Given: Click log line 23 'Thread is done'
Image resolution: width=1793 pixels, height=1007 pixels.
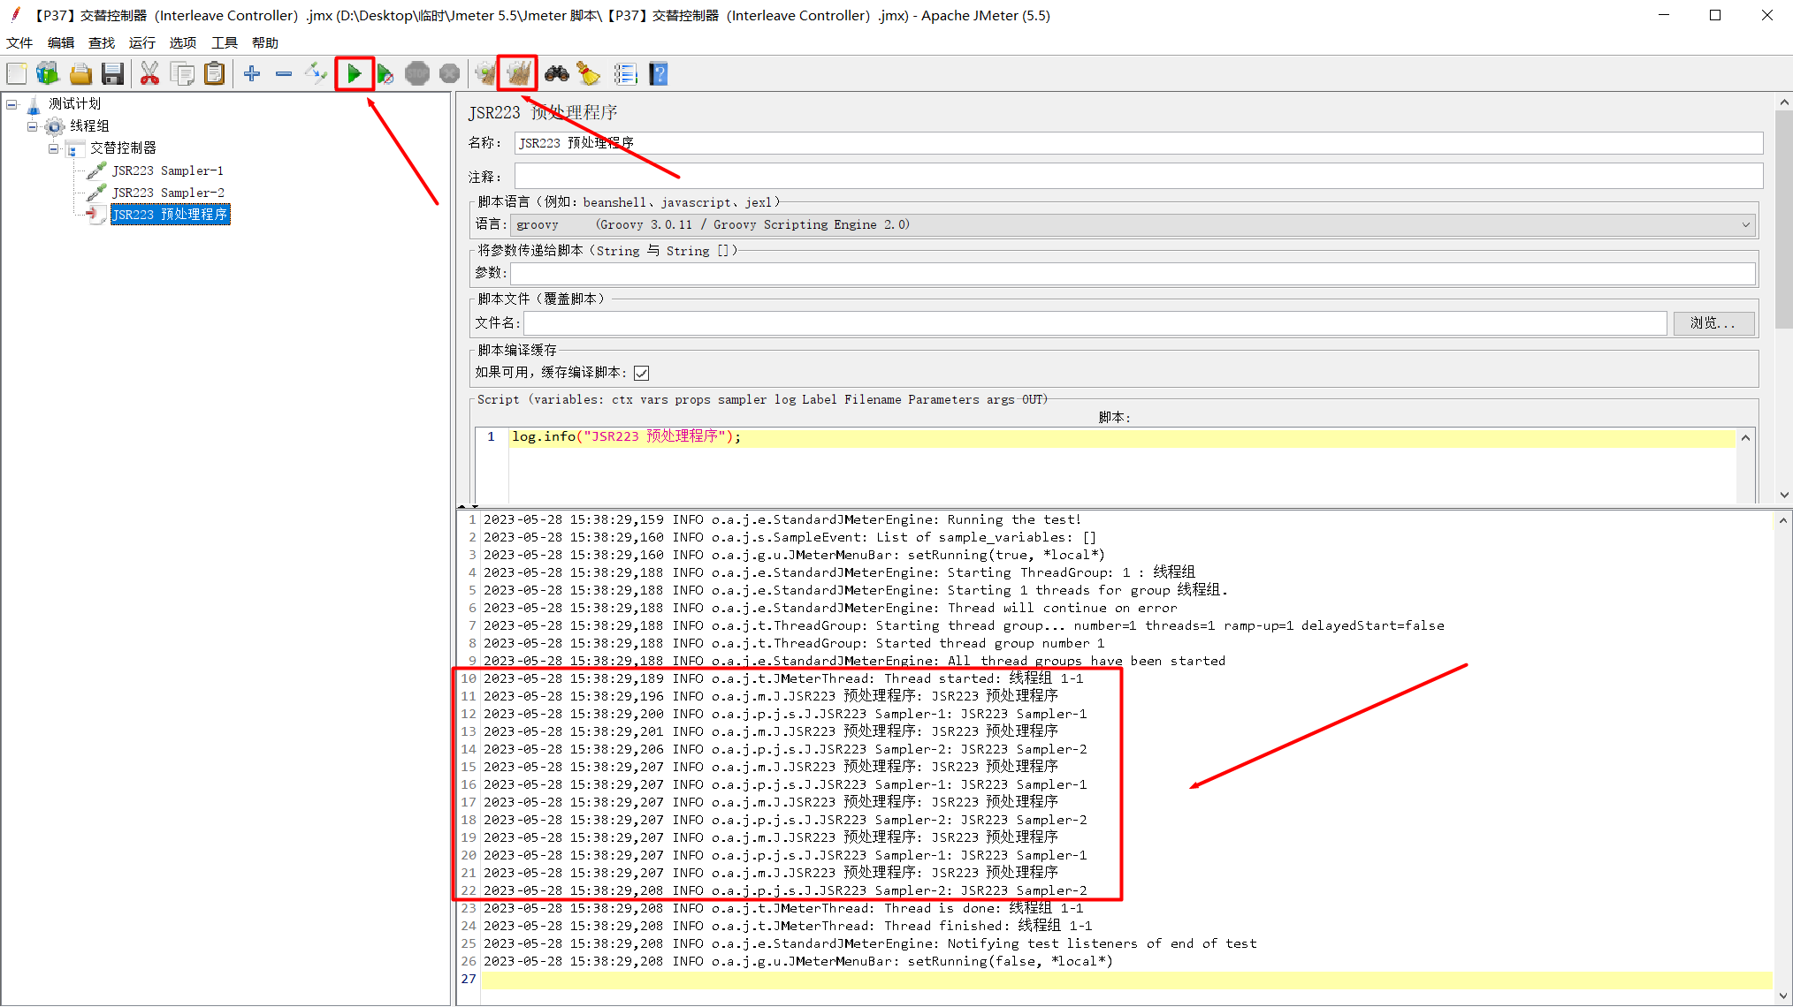Looking at the screenshot, I should (x=782, y=909).
